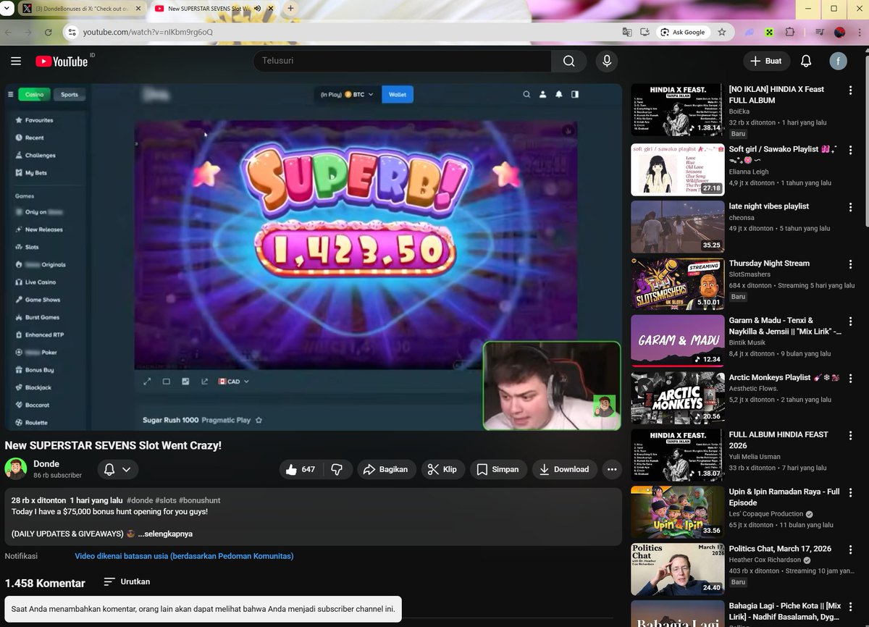
Task: Save video with Simpan button
Action: point(498,469)
